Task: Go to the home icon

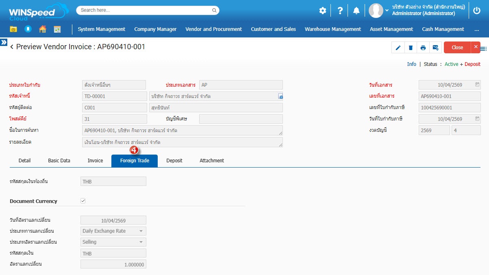Action: tap(42, 29)
